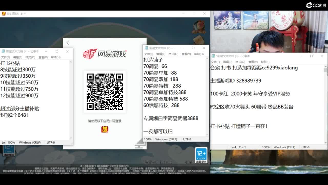
Task: Open 帮助(H) menu in document (2) Notepad
Action: [x=199, y=54]
